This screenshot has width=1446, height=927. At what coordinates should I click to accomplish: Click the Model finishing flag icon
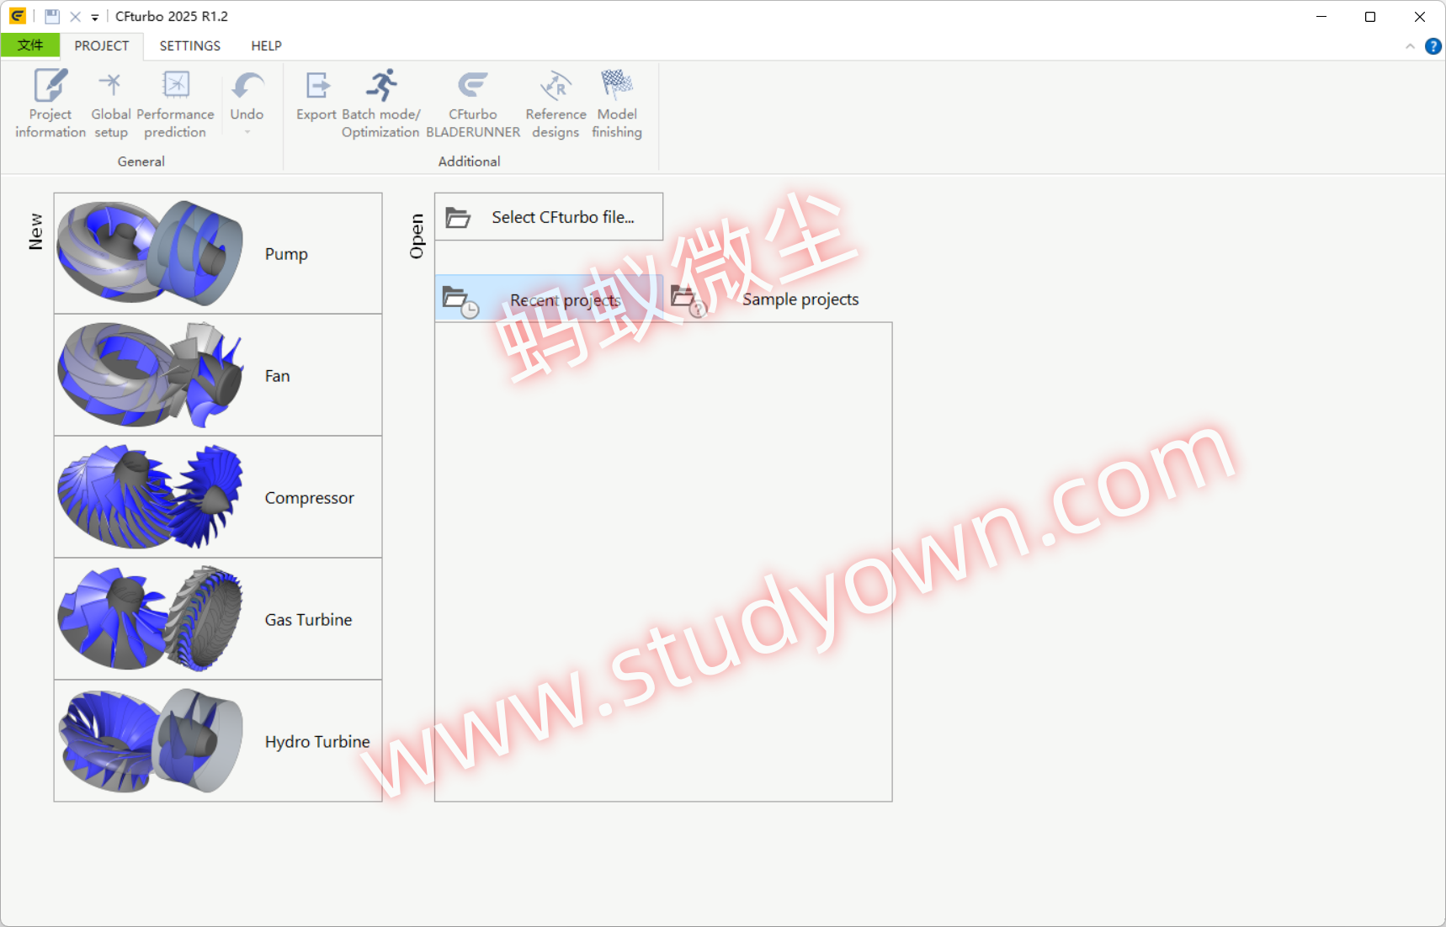coord(616,85)
